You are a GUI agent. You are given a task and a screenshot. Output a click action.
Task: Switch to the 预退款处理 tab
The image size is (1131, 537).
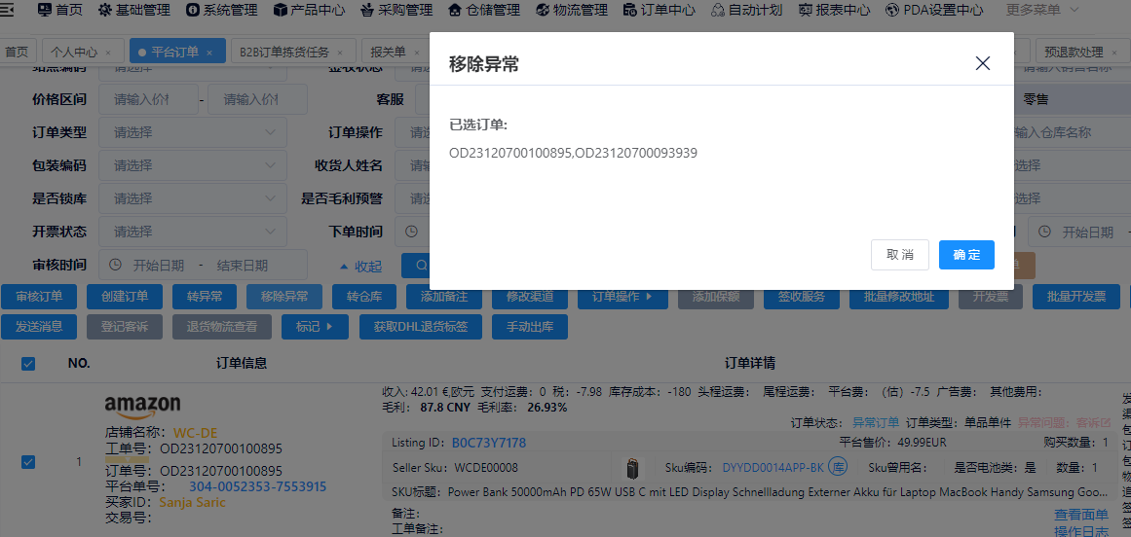(1074, 52)
